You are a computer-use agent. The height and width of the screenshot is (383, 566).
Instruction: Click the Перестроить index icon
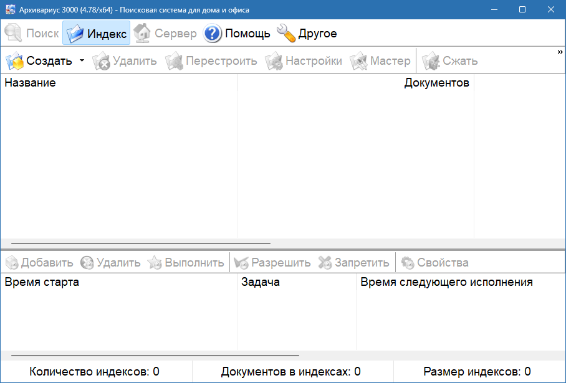pyautogui.click(x=174, y=61)
